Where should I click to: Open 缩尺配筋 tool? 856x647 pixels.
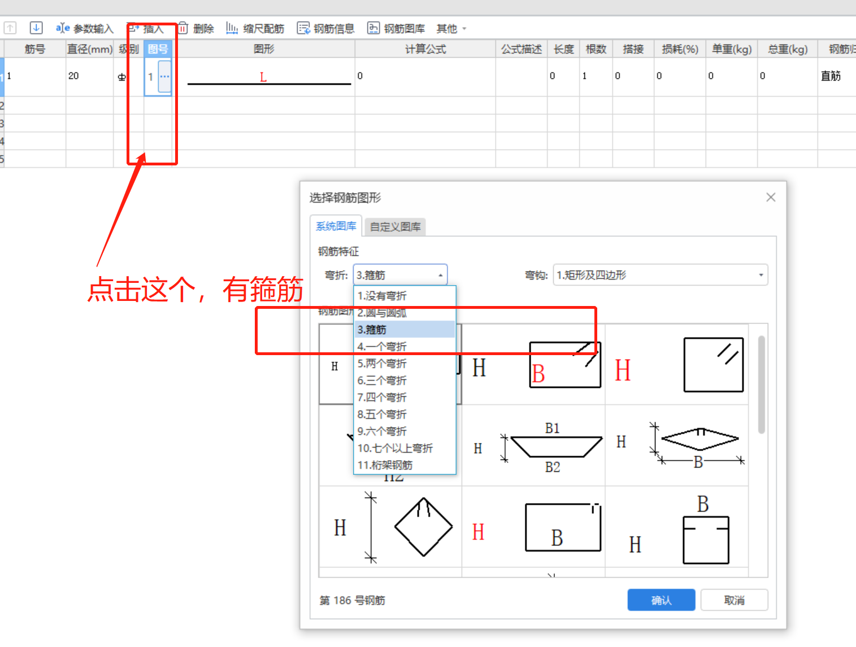255,28
